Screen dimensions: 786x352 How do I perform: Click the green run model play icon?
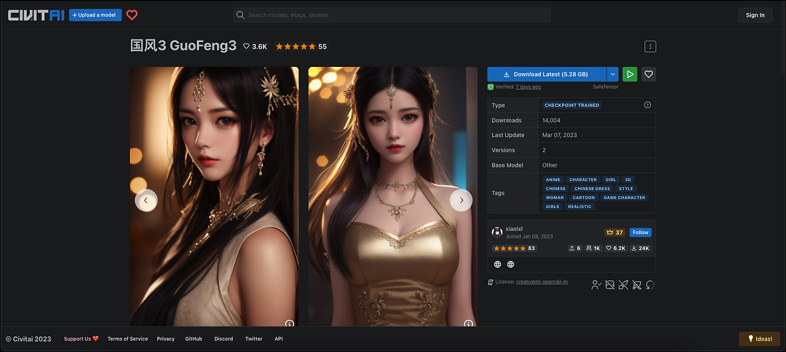tap(629, 74)
